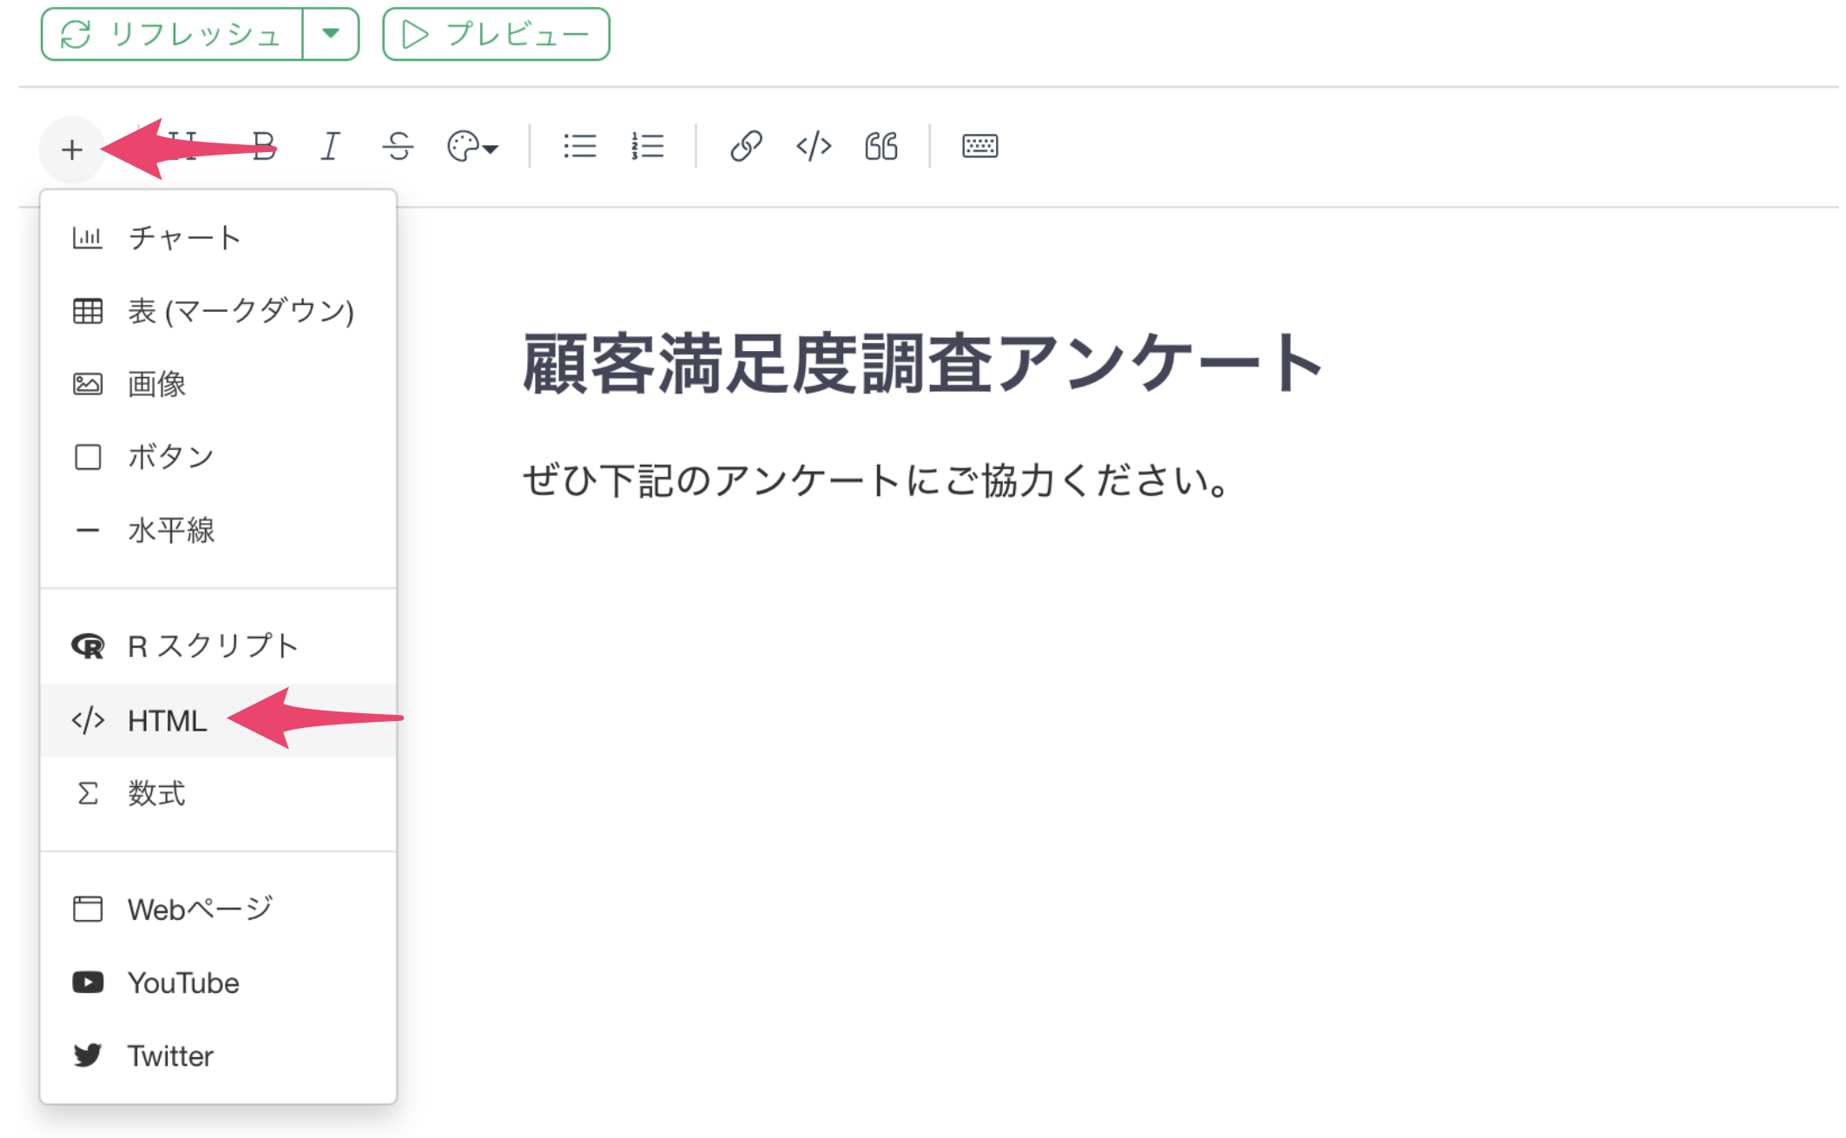Select 表 (マークダウン) menu item
This screenshot has width=1846, height=1138.
218,311
